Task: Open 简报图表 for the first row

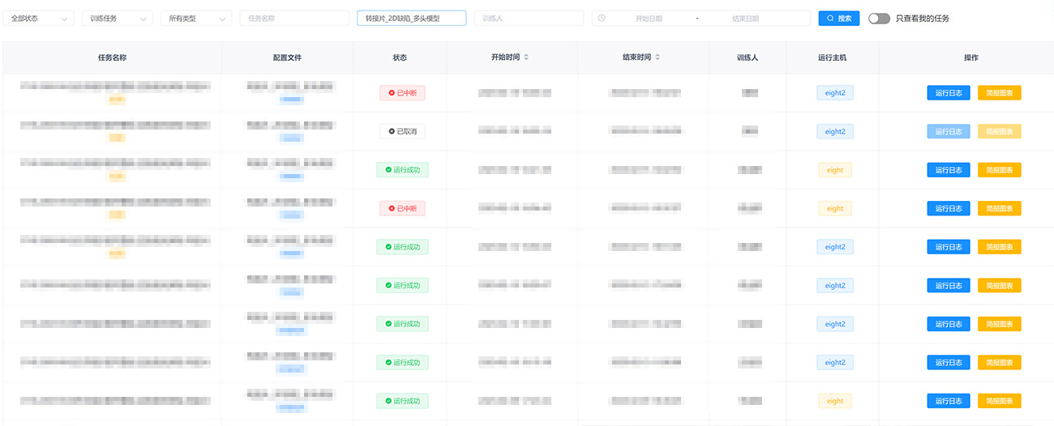Action: point(999,93)
